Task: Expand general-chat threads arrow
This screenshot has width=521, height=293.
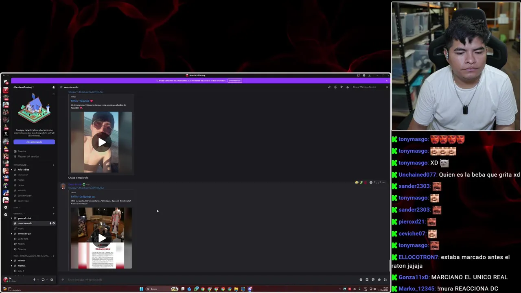Action: [11, 218]
